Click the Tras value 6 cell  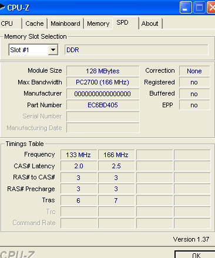(79, 201)
